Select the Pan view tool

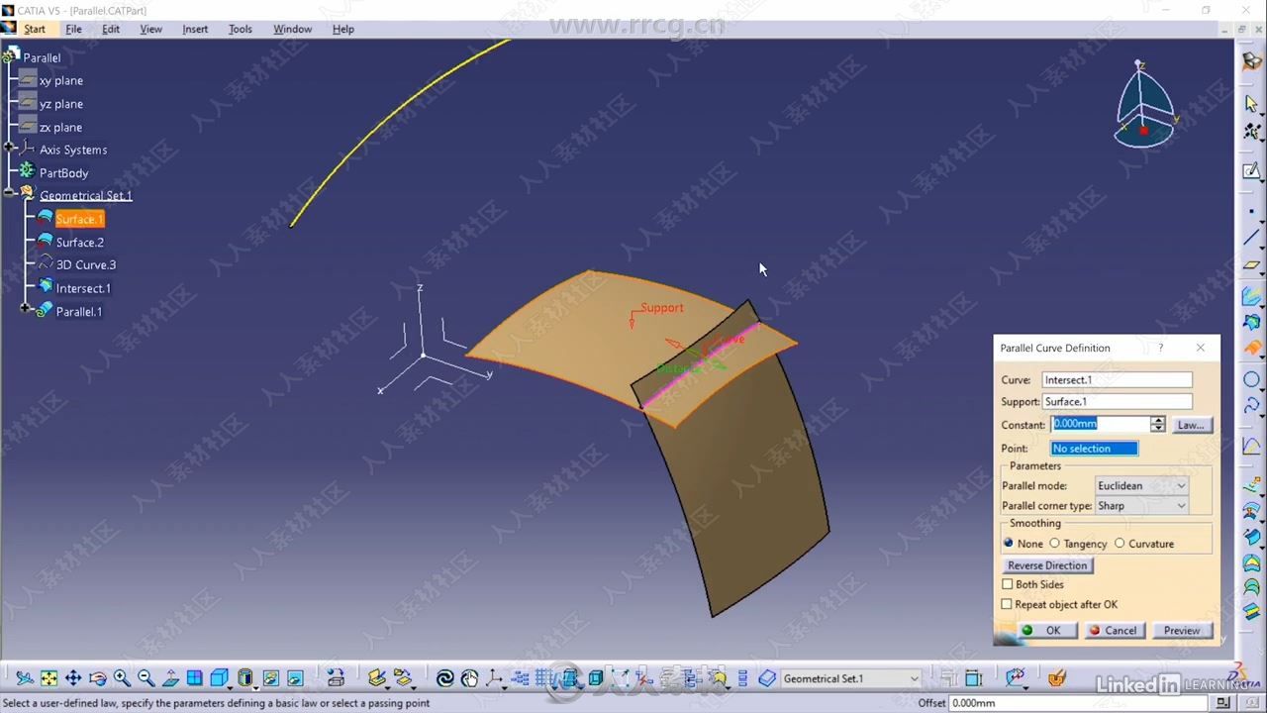pyautogui.click(x=72, y=678)
